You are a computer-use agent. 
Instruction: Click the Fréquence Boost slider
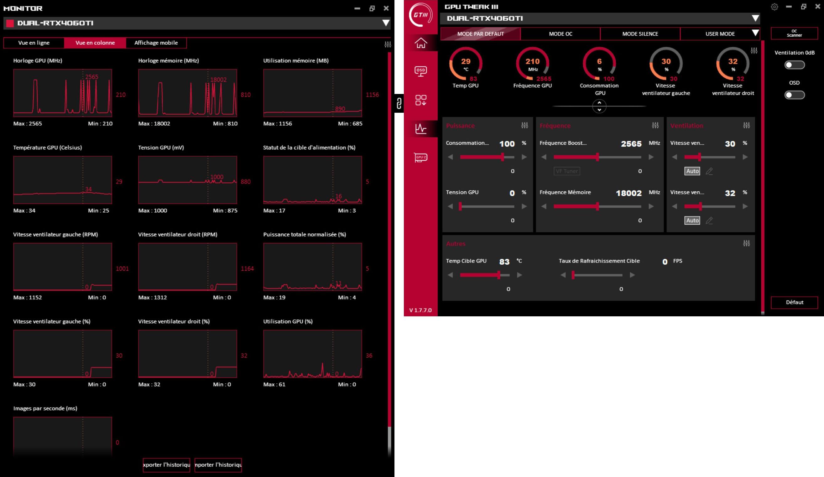(597, 157)
